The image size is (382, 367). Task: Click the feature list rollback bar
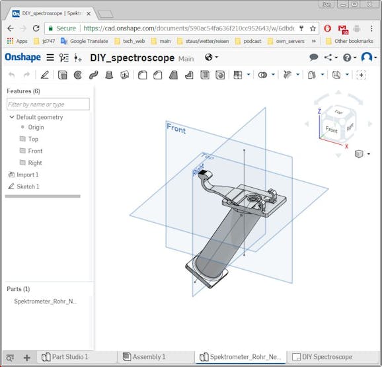(43, 196)
